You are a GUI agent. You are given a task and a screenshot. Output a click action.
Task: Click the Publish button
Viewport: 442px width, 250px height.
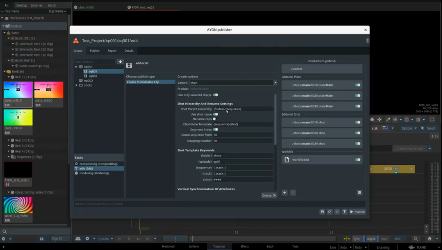click(357, 211)
